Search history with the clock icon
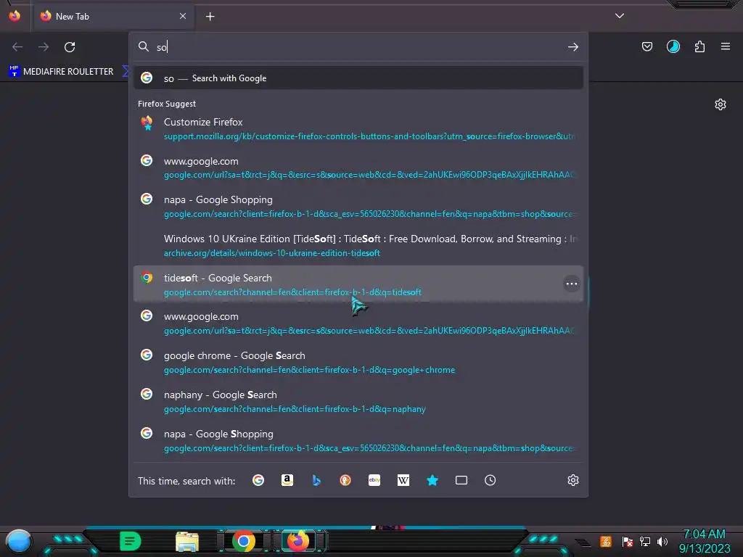743x557 pixels. click(x=490, y=480)
